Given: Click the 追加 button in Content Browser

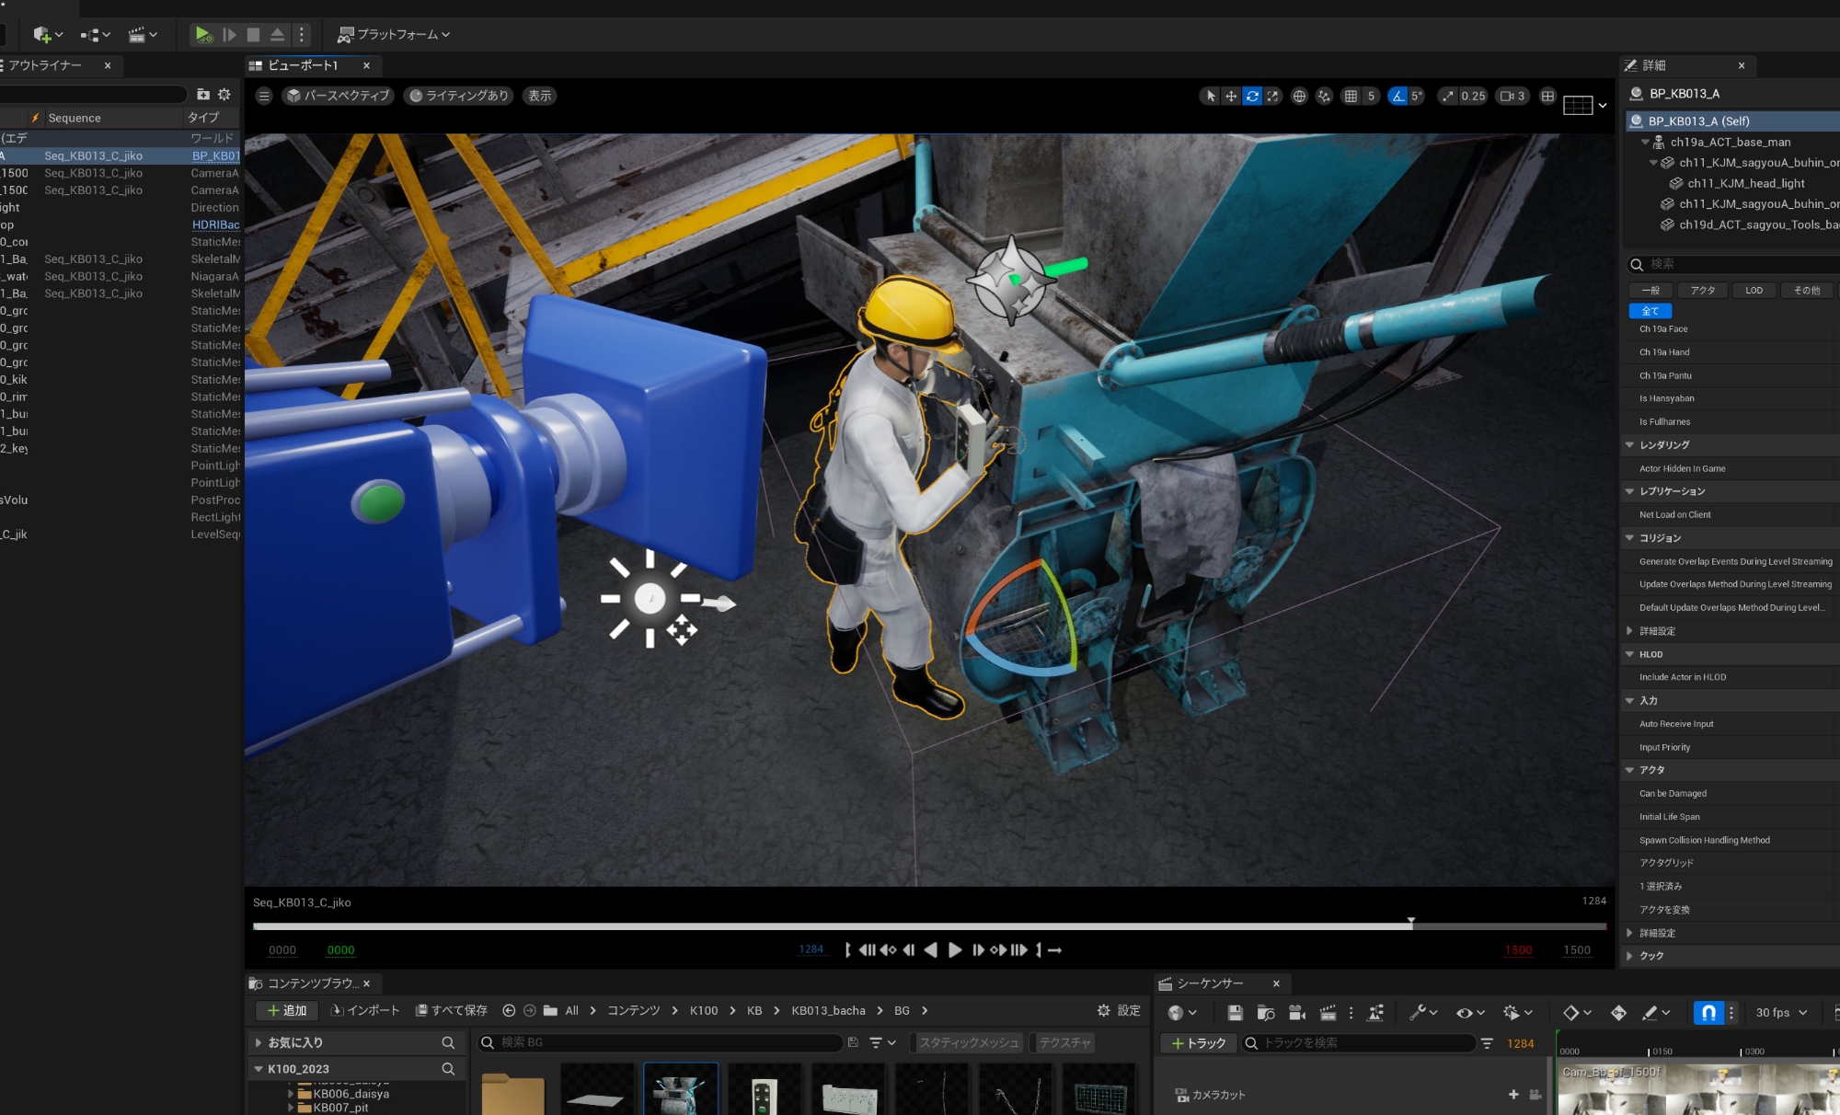Looking at the screenshot, I should click(x=286, y=1010).
